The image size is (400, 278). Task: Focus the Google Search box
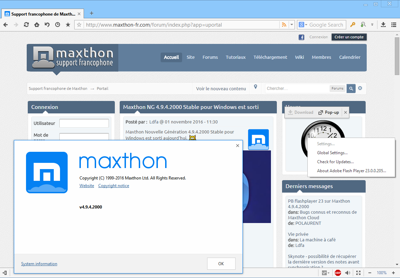click(326, 25)
